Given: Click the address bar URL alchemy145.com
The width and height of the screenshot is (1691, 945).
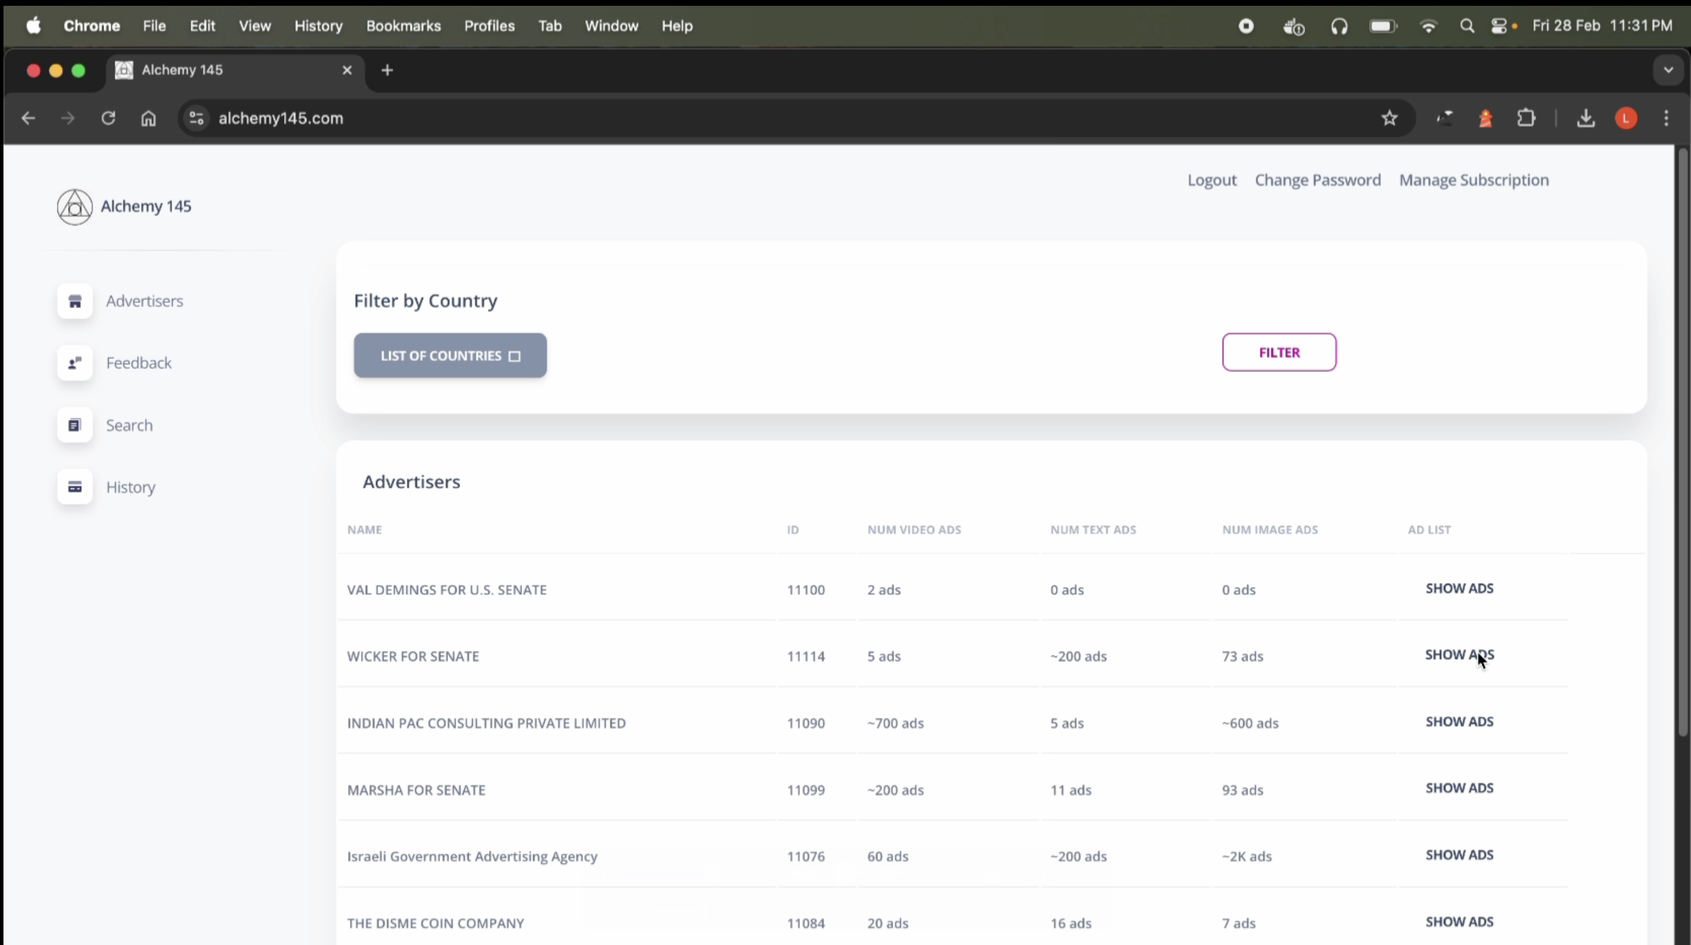Looking at the screenshot, I should pos(281,118).
